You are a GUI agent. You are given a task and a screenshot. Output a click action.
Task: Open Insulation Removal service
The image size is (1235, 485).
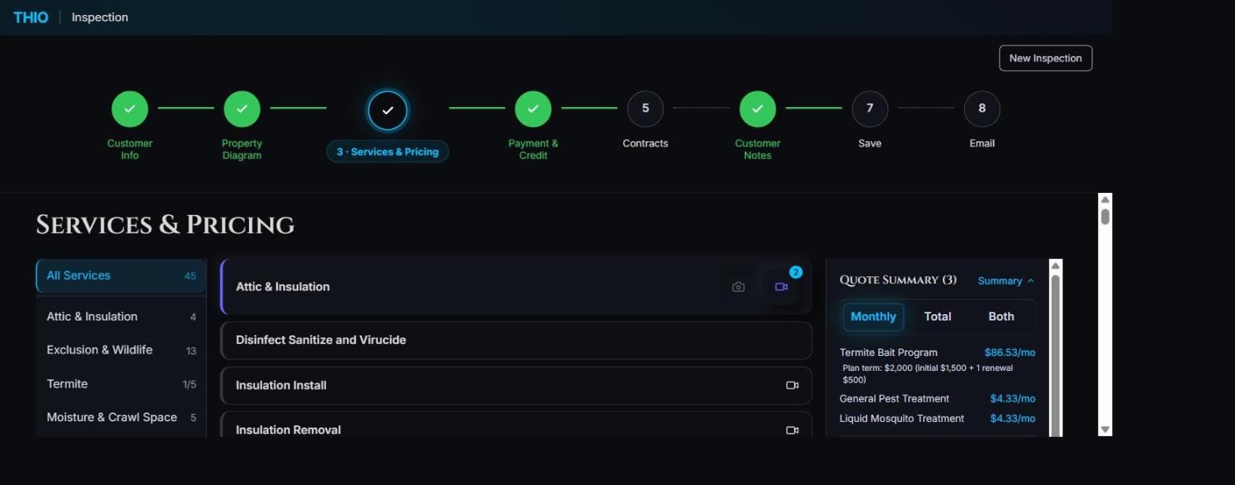(516, 426)
